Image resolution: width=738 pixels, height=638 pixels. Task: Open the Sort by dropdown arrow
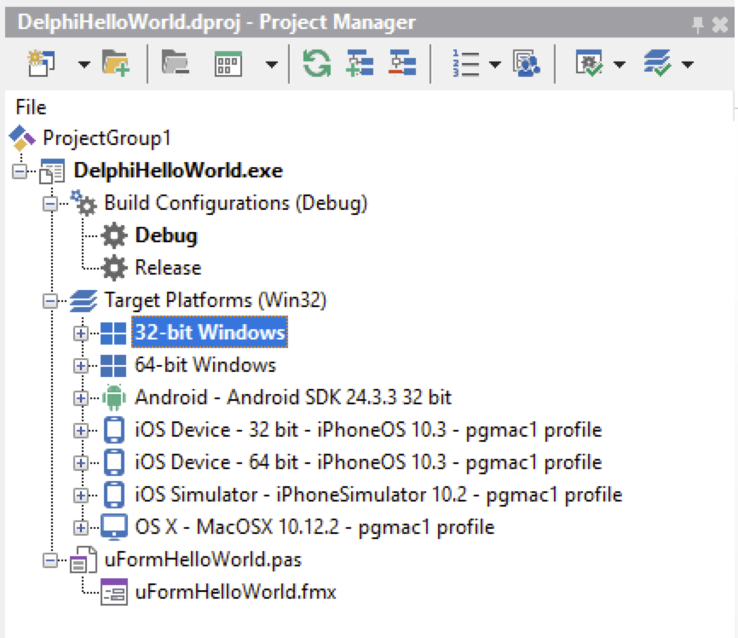(x=494, y=64)
